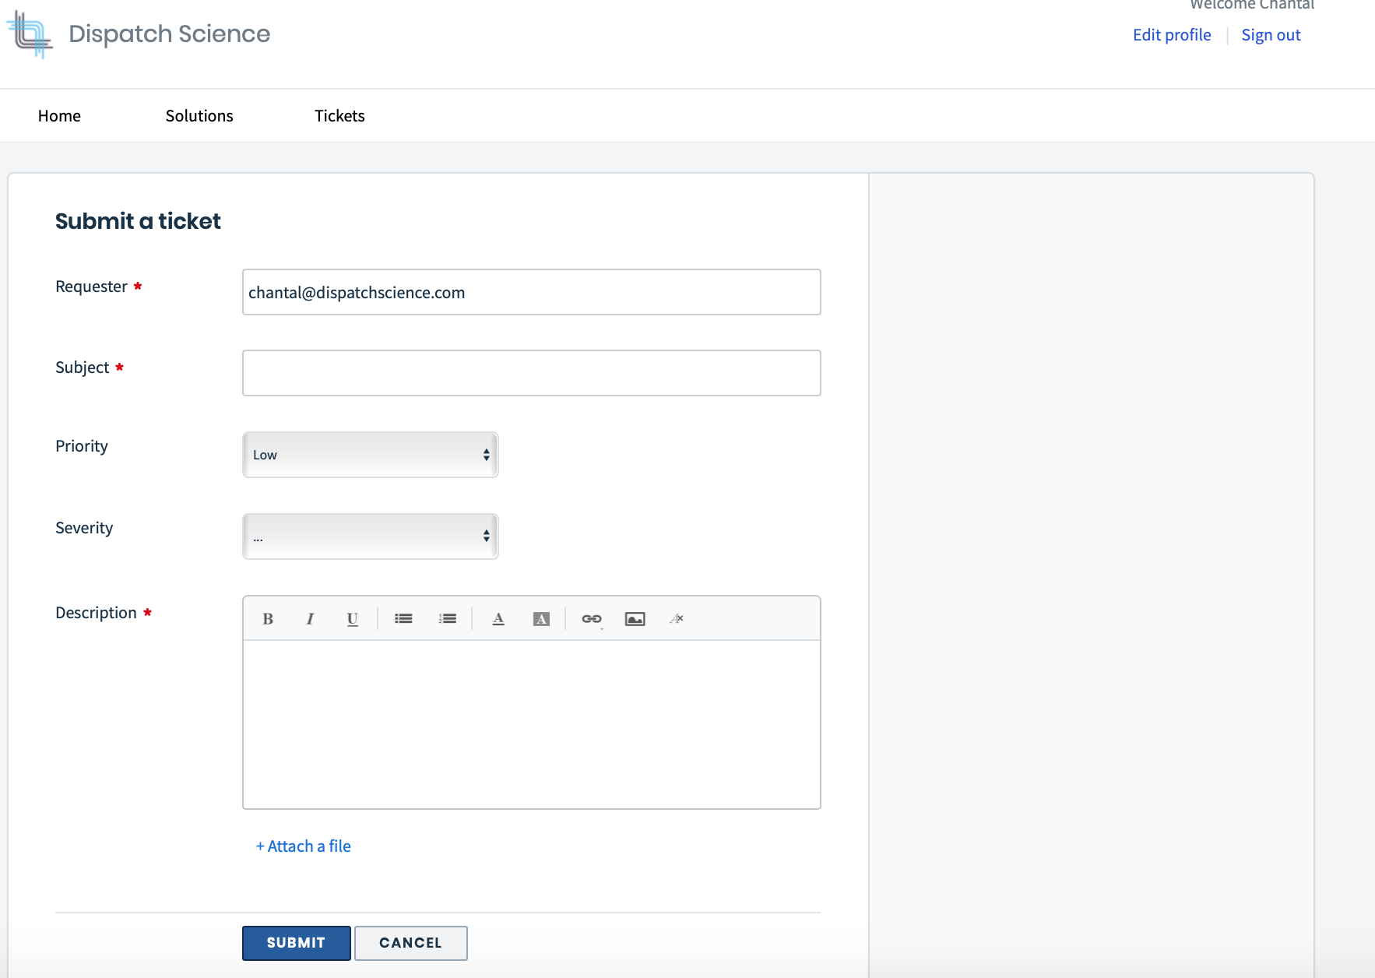The height and width of the screenshot is (978, 1375).
Task: Click the Sign out link
Action: click(x=1271, y=35)
